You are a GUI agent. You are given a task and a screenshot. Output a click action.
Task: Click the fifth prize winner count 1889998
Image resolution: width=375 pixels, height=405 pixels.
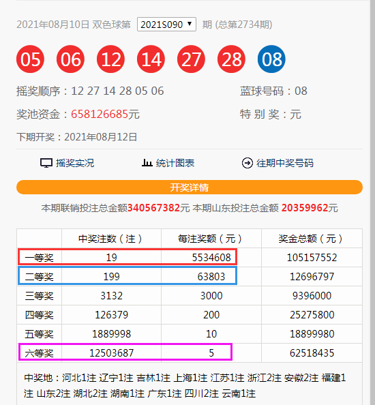pos(111,334)
